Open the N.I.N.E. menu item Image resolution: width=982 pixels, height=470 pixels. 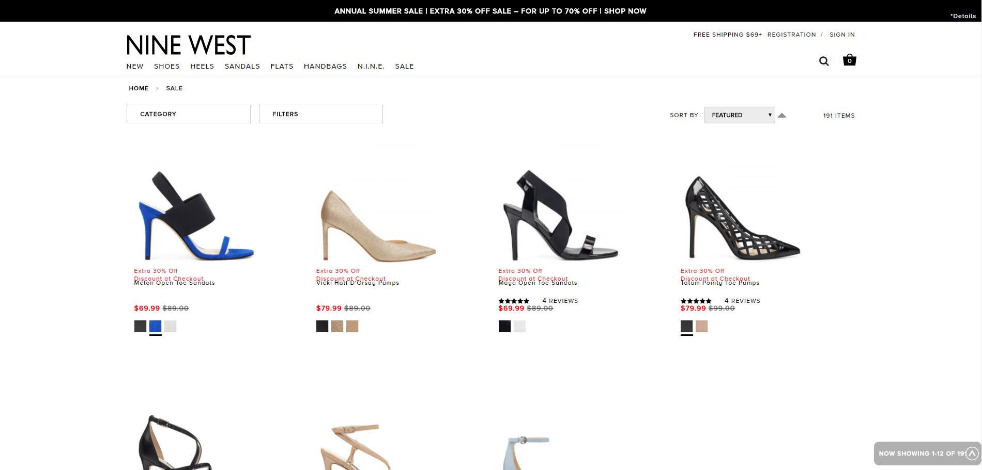[x=371, y=66]
